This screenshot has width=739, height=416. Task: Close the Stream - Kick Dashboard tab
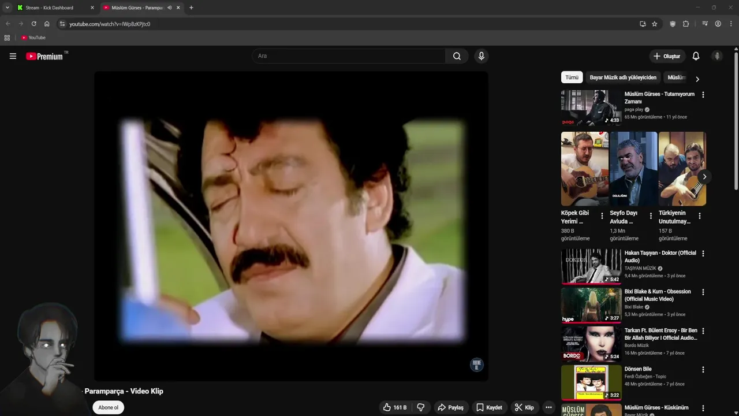click(x=92, y=8)
